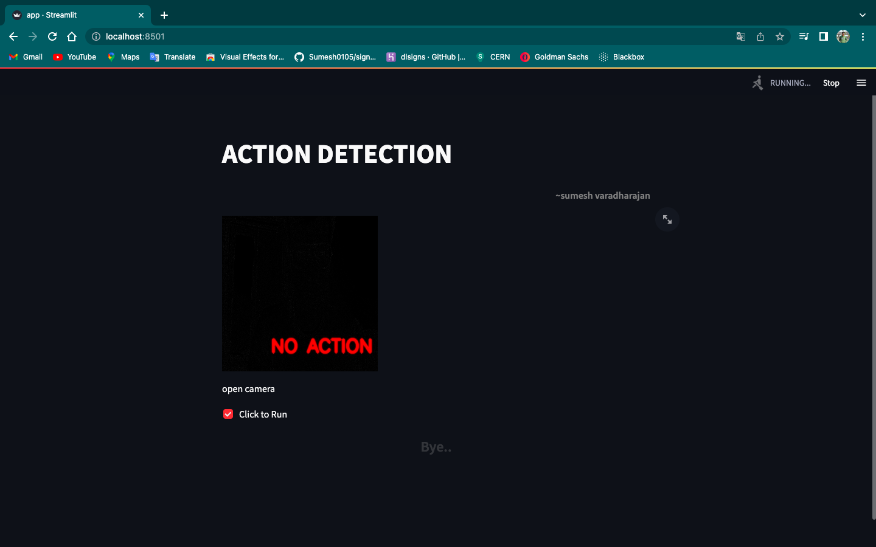Stop the running Streamlit script

(x=831, y=83)
